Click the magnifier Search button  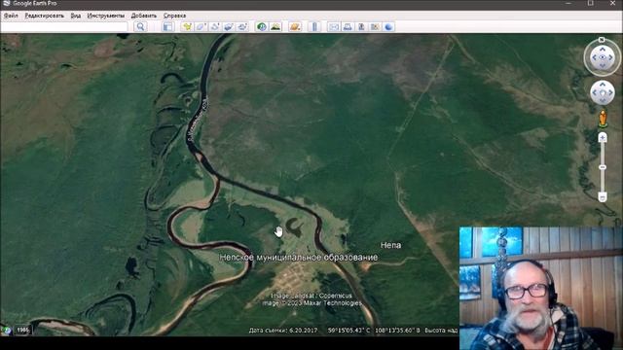[140, 26]
